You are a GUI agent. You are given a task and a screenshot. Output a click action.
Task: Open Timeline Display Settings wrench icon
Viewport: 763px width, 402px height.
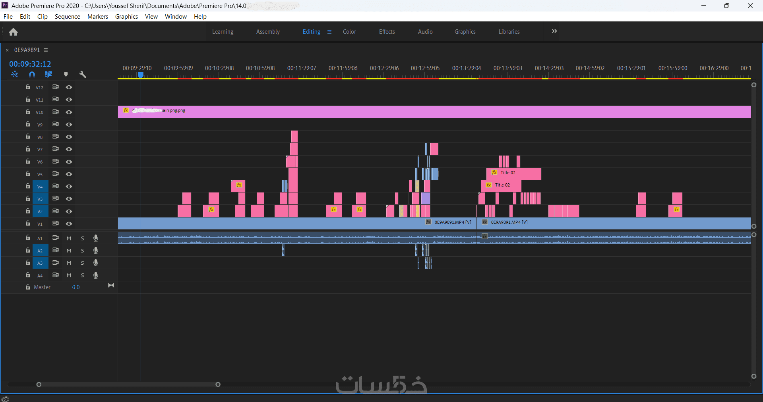point(83,74)
